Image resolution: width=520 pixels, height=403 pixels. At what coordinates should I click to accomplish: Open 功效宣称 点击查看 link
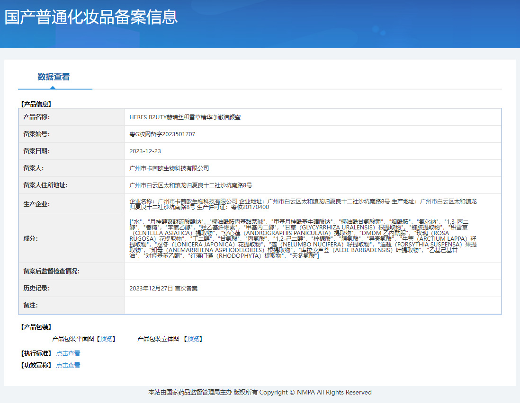68,365
